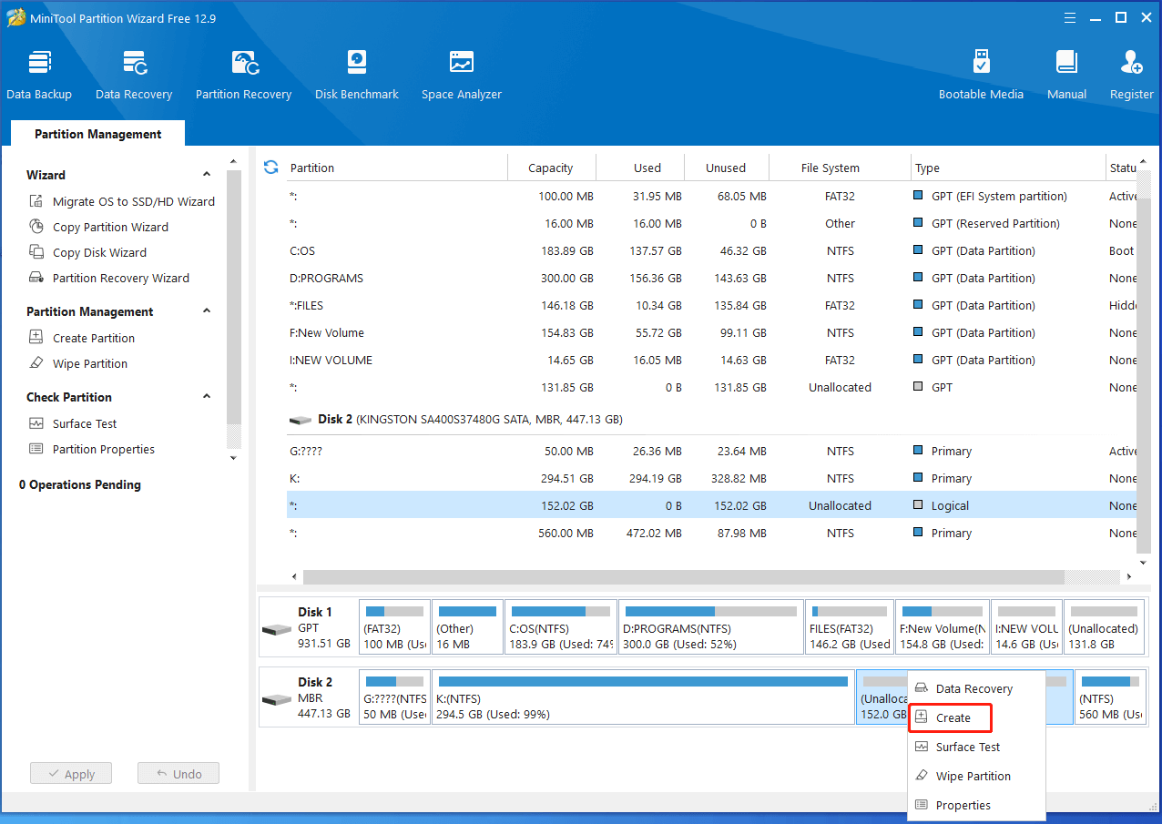Click the 560 MB NTFS block on Disk 2
The height and width of the screenshot is (824, 1162).
(x=1110, y=697)
